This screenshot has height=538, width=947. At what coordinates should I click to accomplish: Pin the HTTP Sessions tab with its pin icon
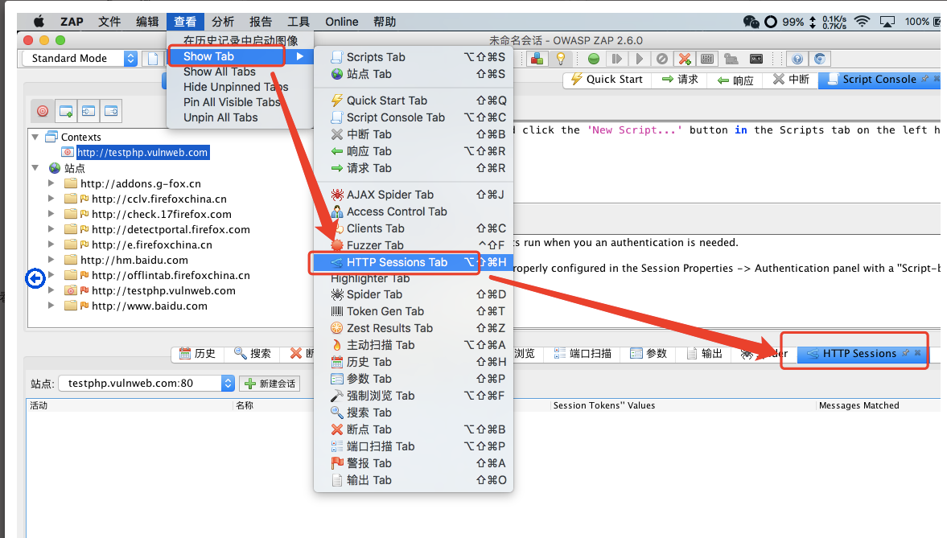click(905, 352)
